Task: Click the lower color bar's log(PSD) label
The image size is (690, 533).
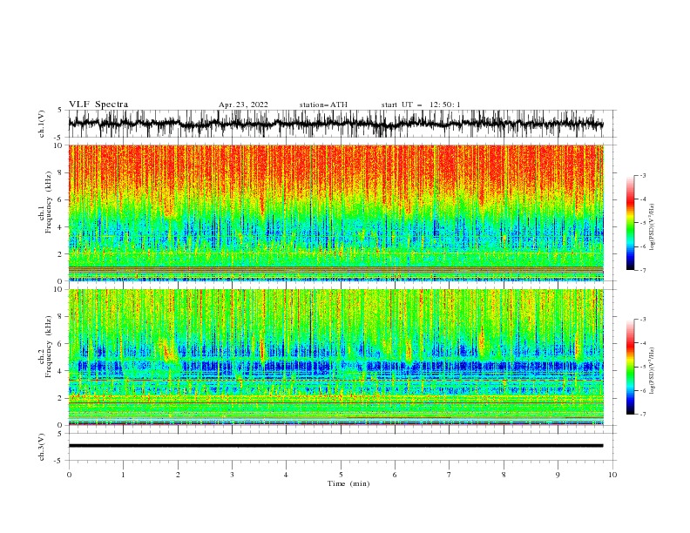Action: [x=652, y=371]
